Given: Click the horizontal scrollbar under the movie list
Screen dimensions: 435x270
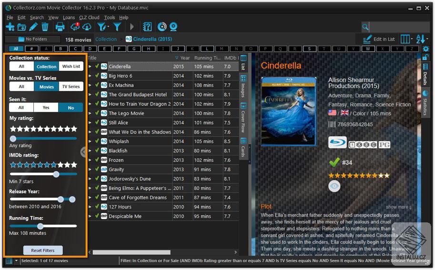Looking at the screenshot, I should click(x=132, y=252).
